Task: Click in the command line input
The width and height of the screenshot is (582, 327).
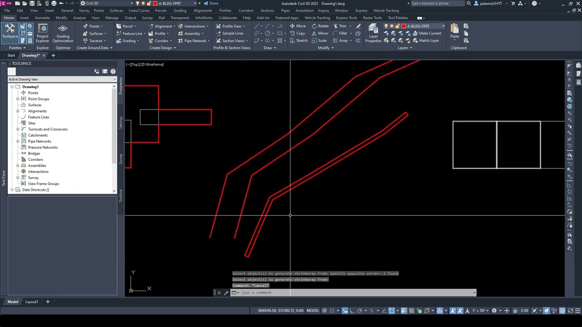Action: (x=357, y=292)
